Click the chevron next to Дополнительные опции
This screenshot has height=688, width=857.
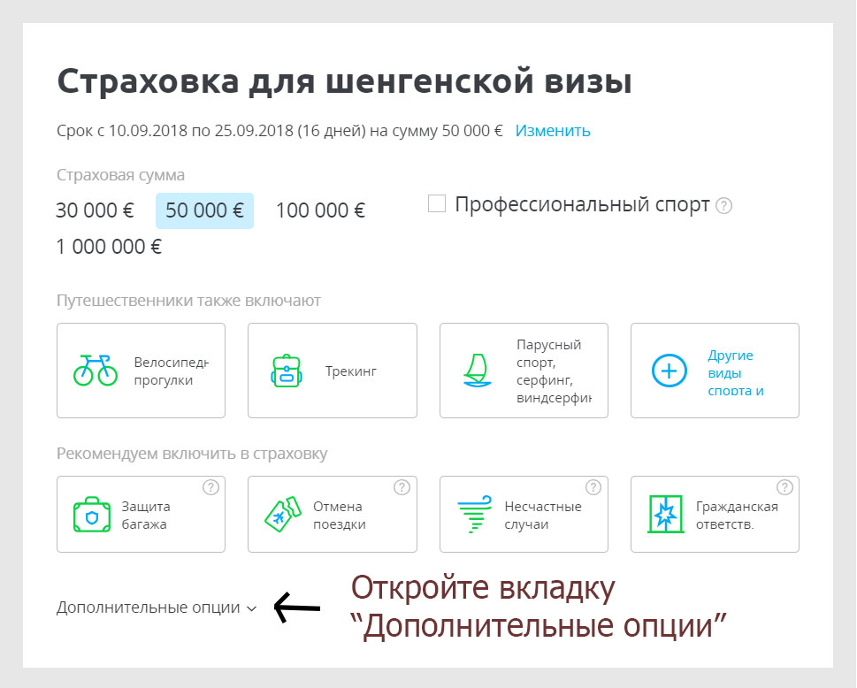tap(251, 608)
